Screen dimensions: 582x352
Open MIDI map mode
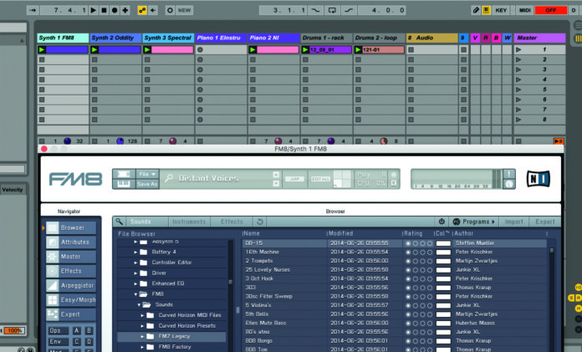click(524, 10)
